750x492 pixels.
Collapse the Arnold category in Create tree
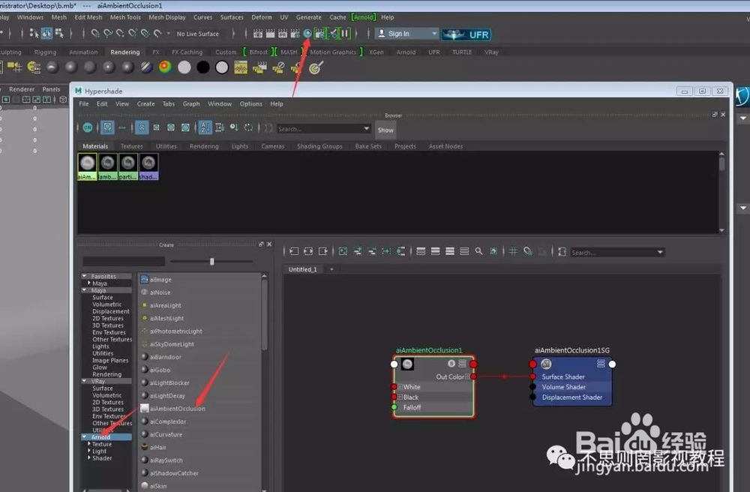click(x=84, y=437)
